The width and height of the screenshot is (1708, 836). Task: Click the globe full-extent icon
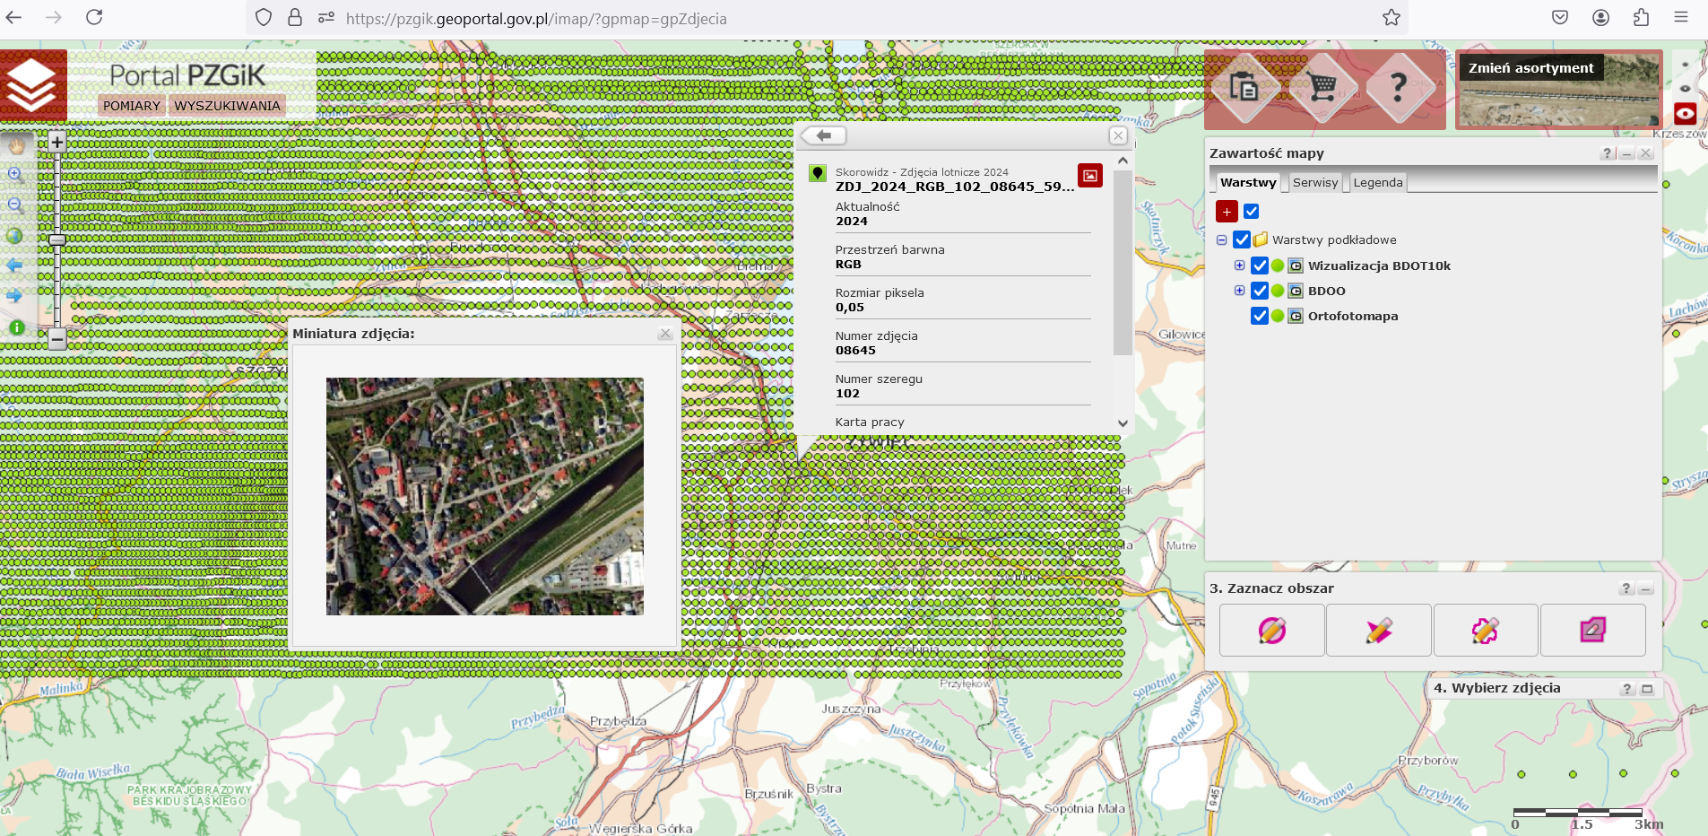coord(14,236)
